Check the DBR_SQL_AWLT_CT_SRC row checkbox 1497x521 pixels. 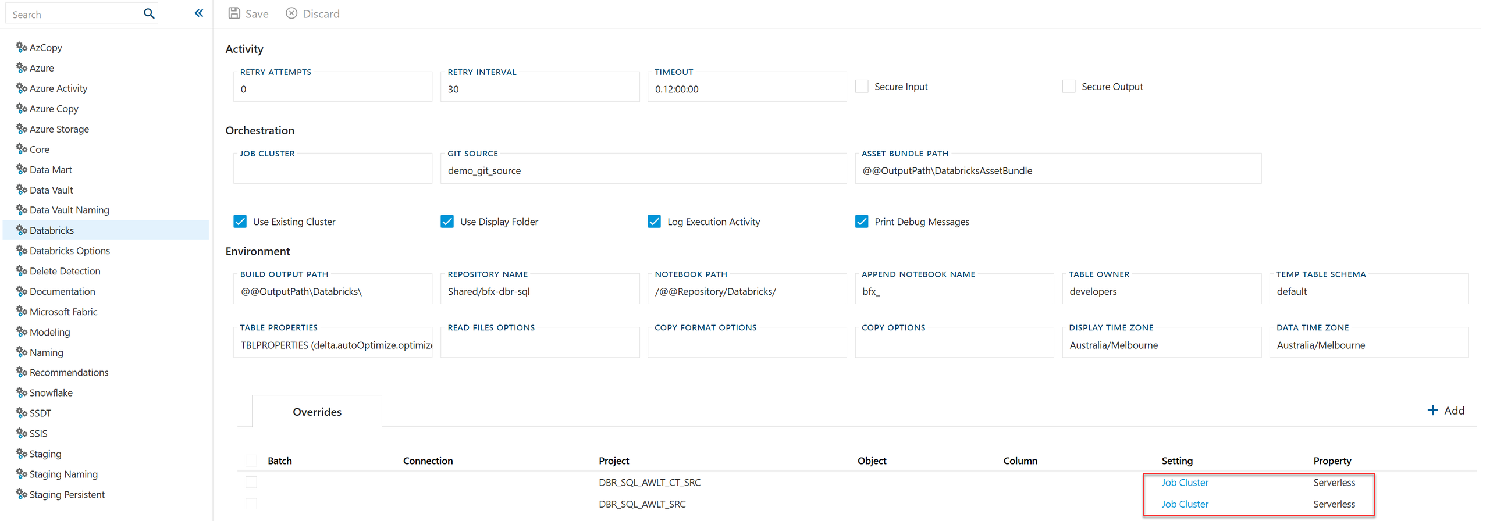(251, 482)
